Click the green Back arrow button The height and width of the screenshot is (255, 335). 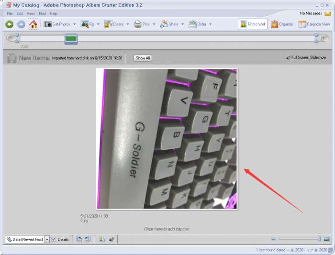pos(9,24)
